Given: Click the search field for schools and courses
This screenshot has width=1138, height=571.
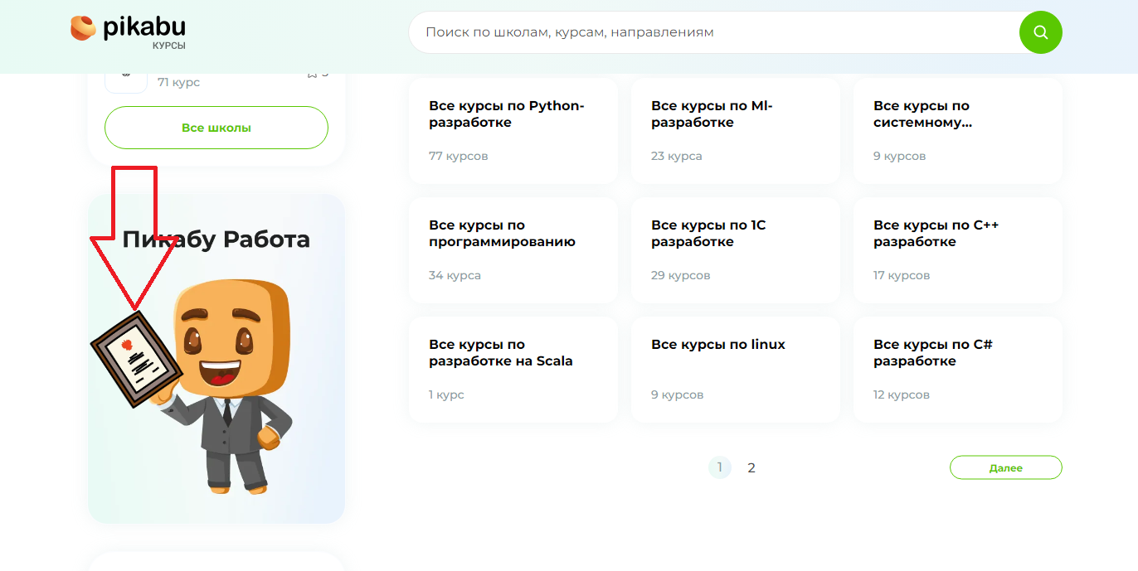Looking at the screenshot, I should 713,32.
